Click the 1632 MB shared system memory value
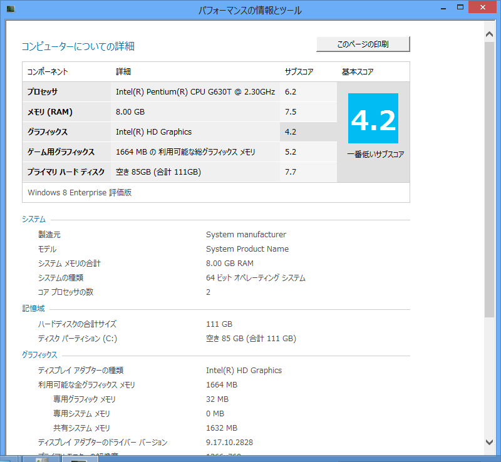 [222, 428]
